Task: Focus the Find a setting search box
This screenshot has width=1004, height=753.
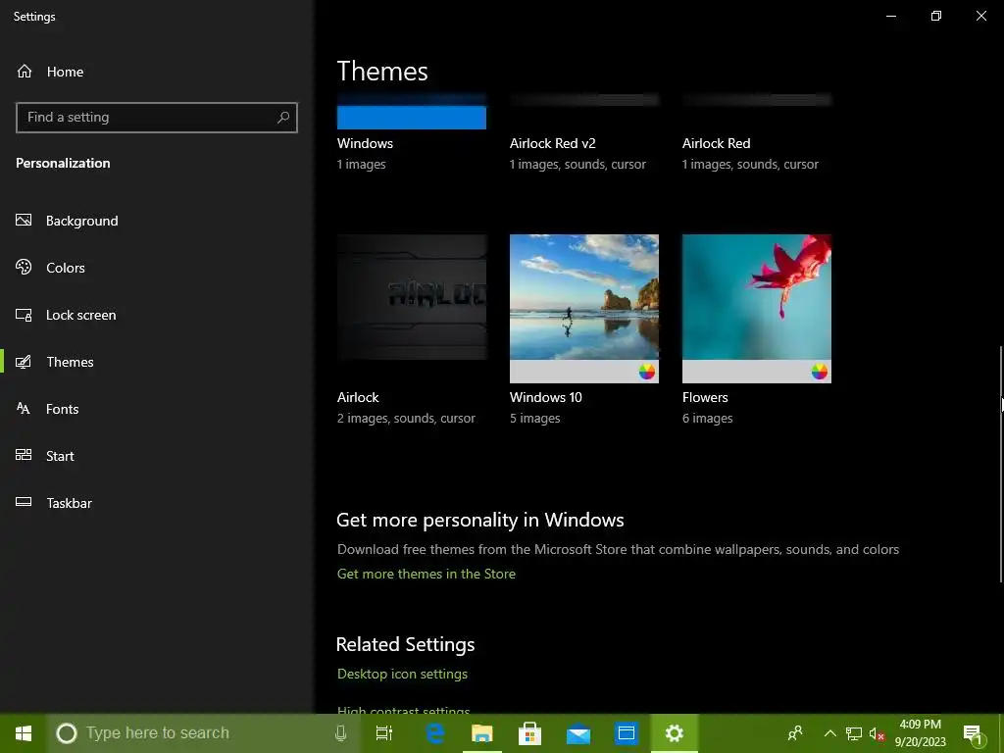Action: point(157,118)
